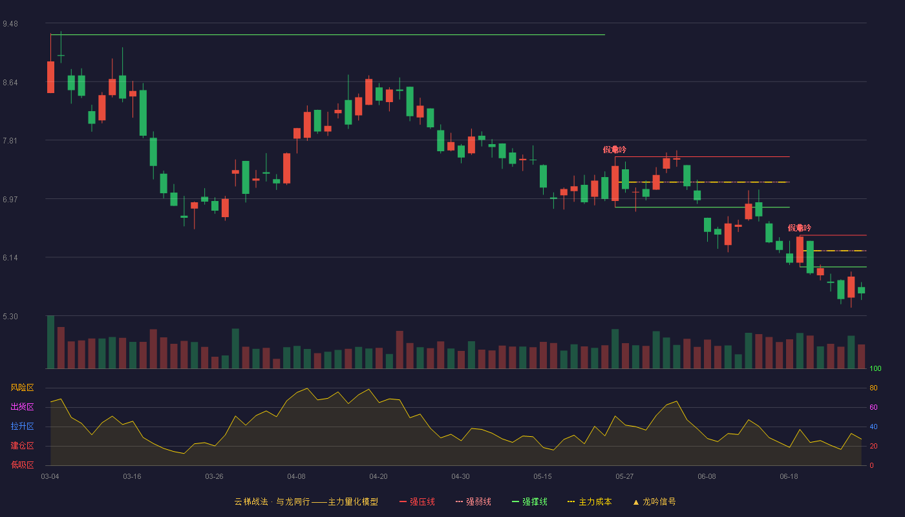Click the 04-30 date label
The image size is (905, 517).
point(460,476)
